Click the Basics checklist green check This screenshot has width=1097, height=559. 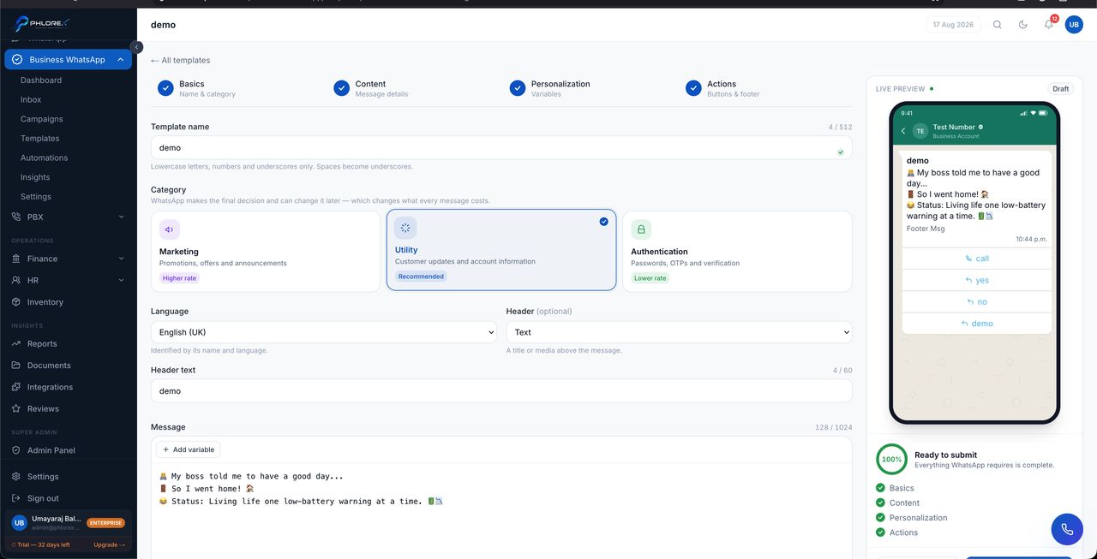[880, 488]
